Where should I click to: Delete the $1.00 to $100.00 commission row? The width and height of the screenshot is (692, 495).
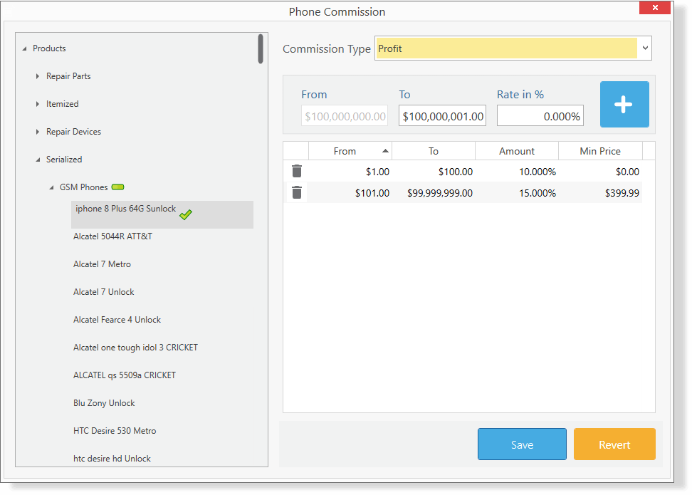[297, 171]
